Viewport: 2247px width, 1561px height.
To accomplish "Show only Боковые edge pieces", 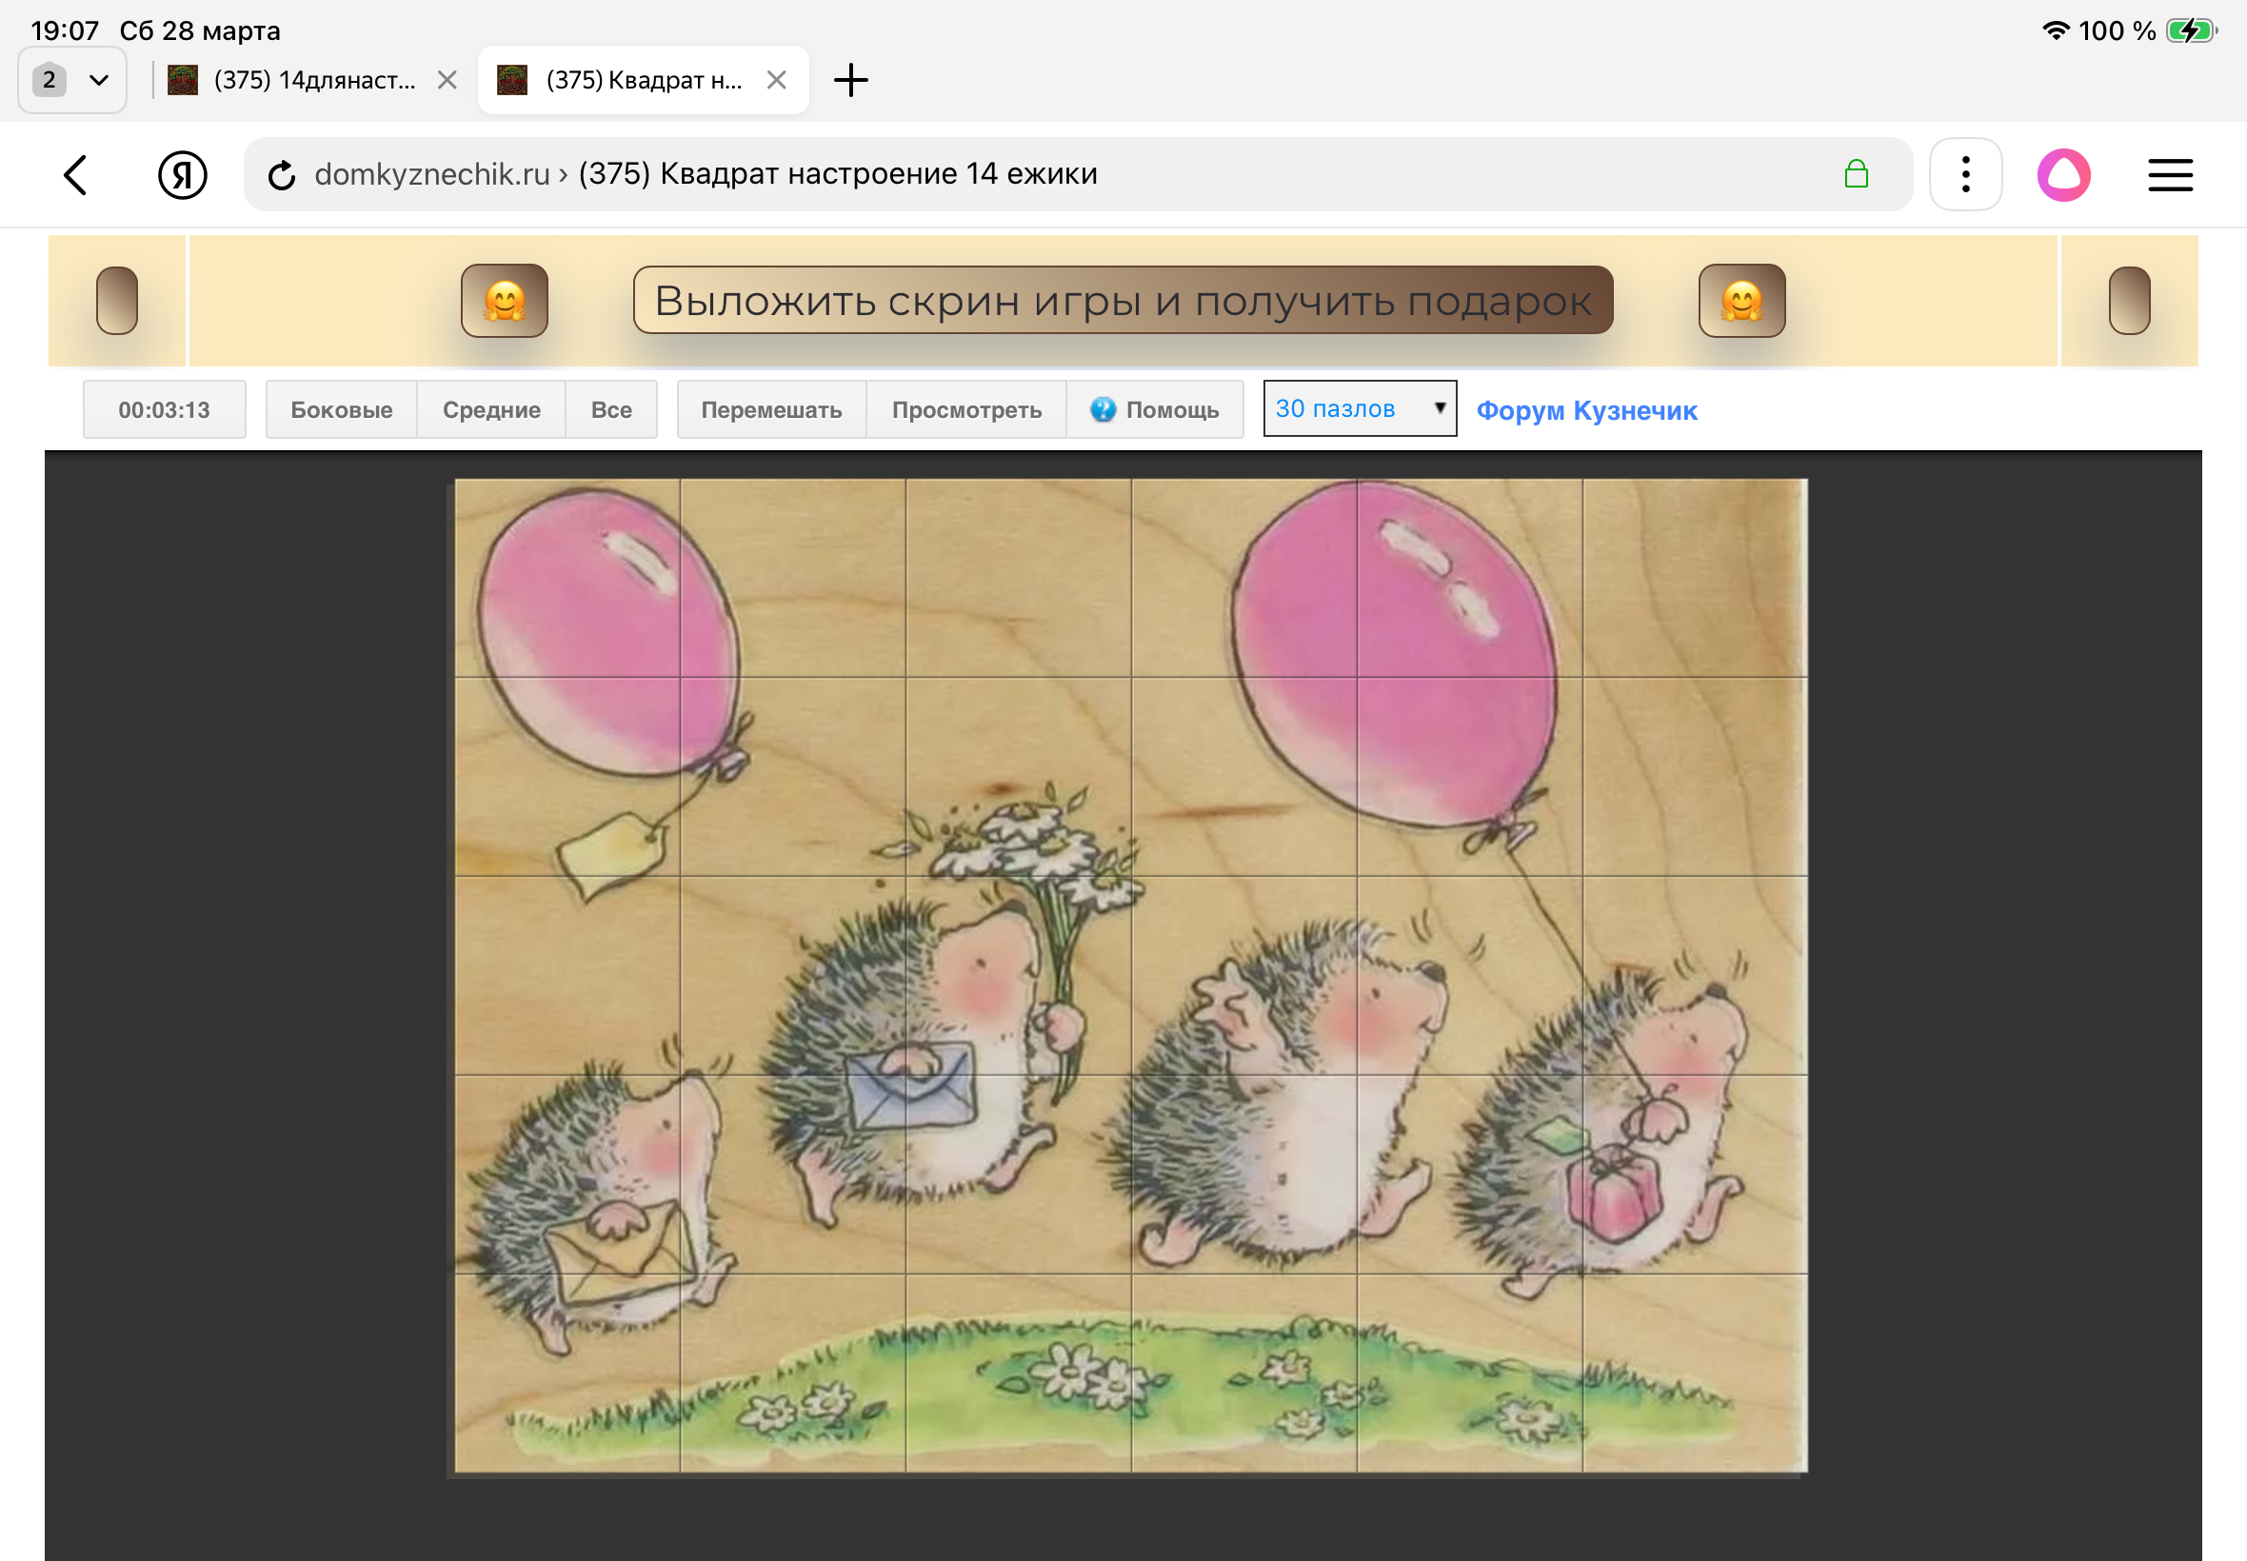I will [342, 410].
